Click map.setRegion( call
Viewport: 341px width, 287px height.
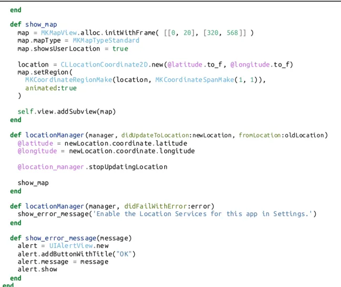[x=45, y=72]
